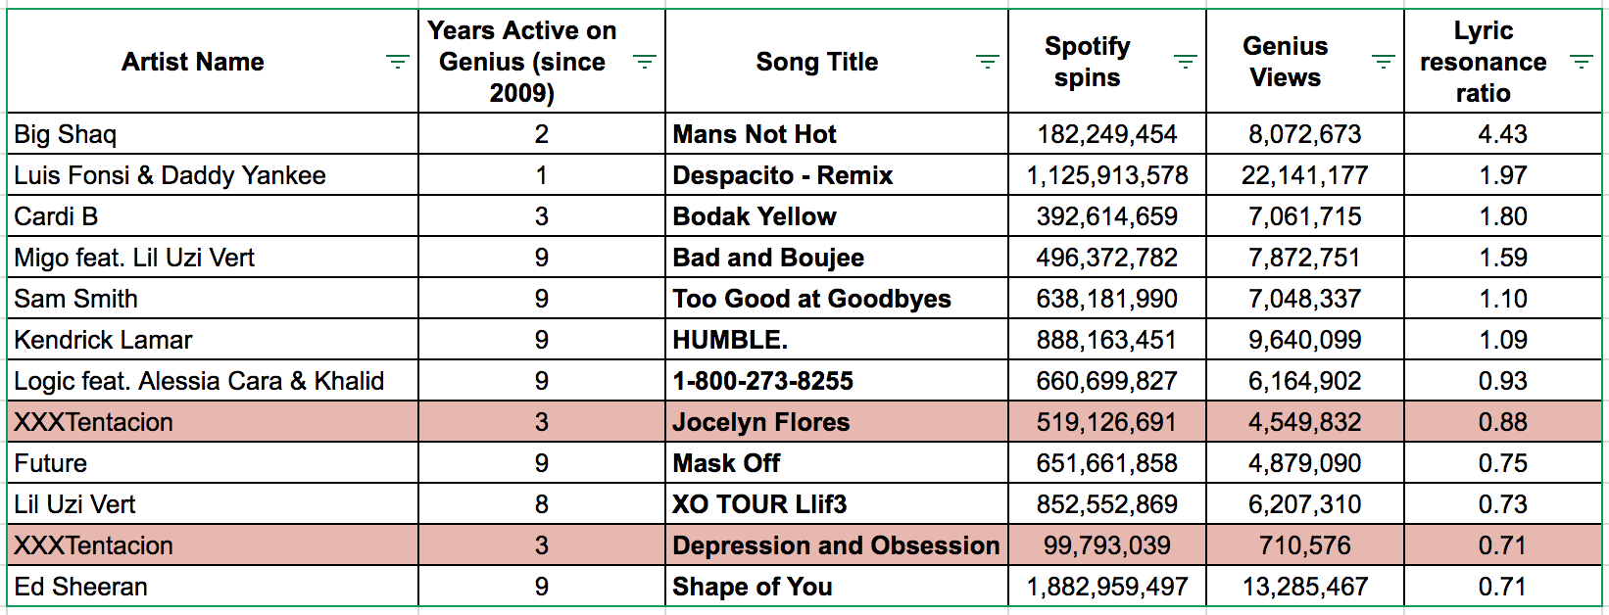Open Years Active on Genius filter icon

[644, 62]
